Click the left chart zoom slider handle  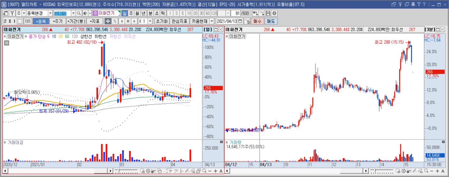click(x=119, y=171)
